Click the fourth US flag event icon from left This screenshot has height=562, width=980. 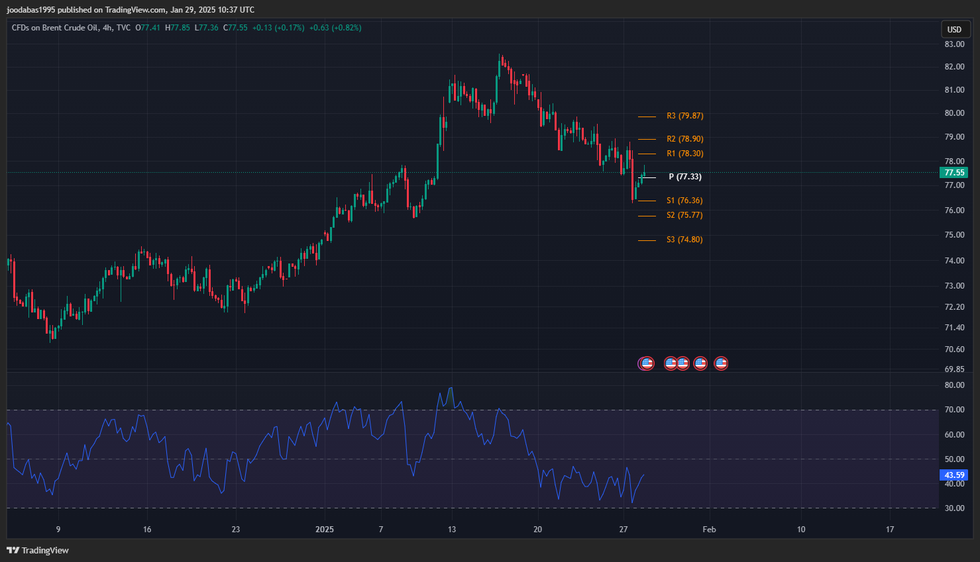tap(700, 363)
